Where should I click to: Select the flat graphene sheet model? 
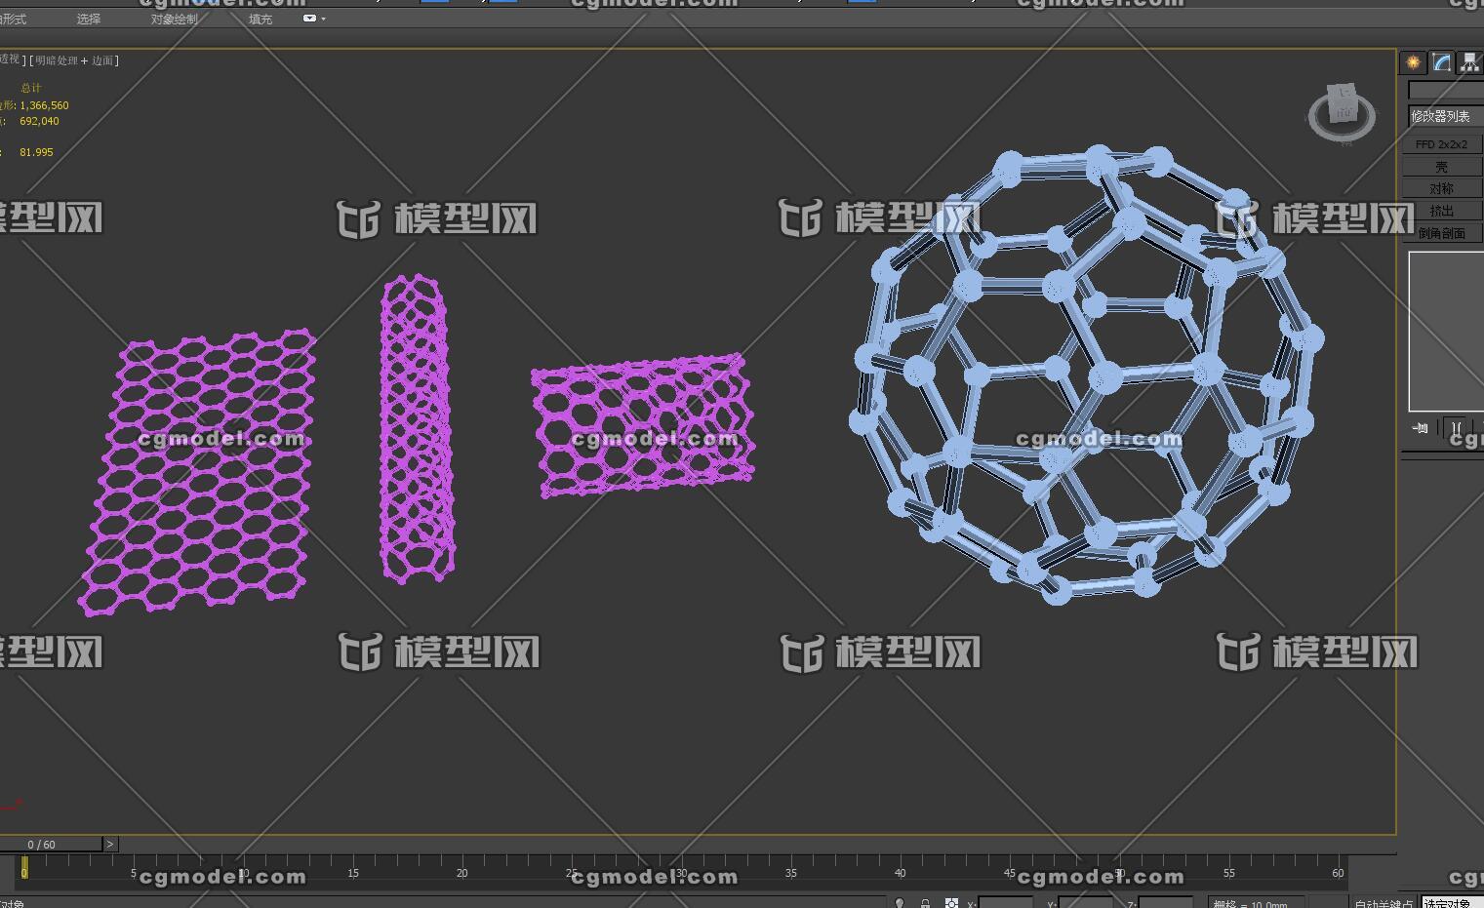198,472
